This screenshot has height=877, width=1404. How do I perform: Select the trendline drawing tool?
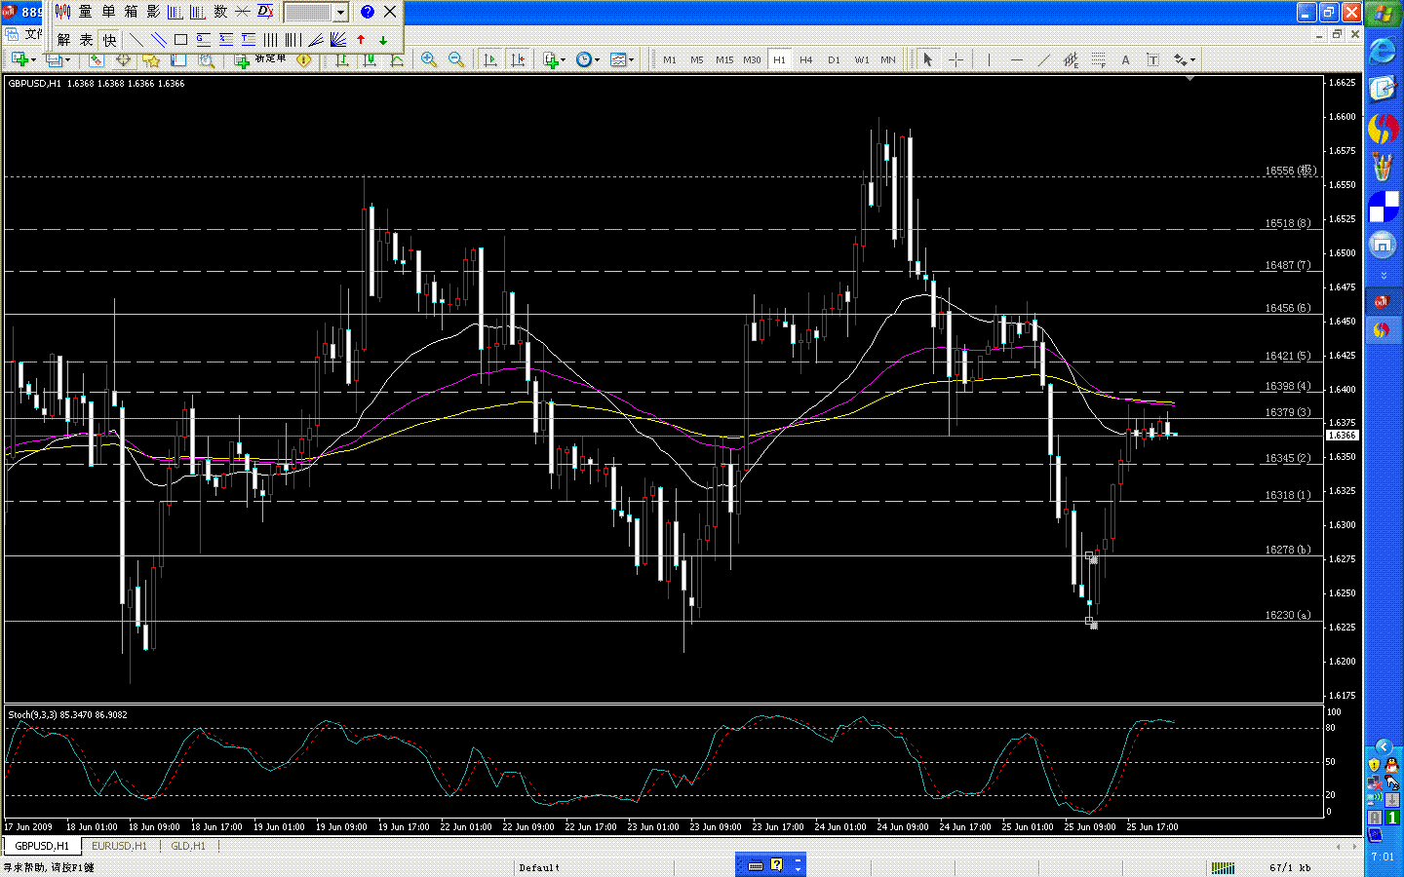(x=1043, y=59)
